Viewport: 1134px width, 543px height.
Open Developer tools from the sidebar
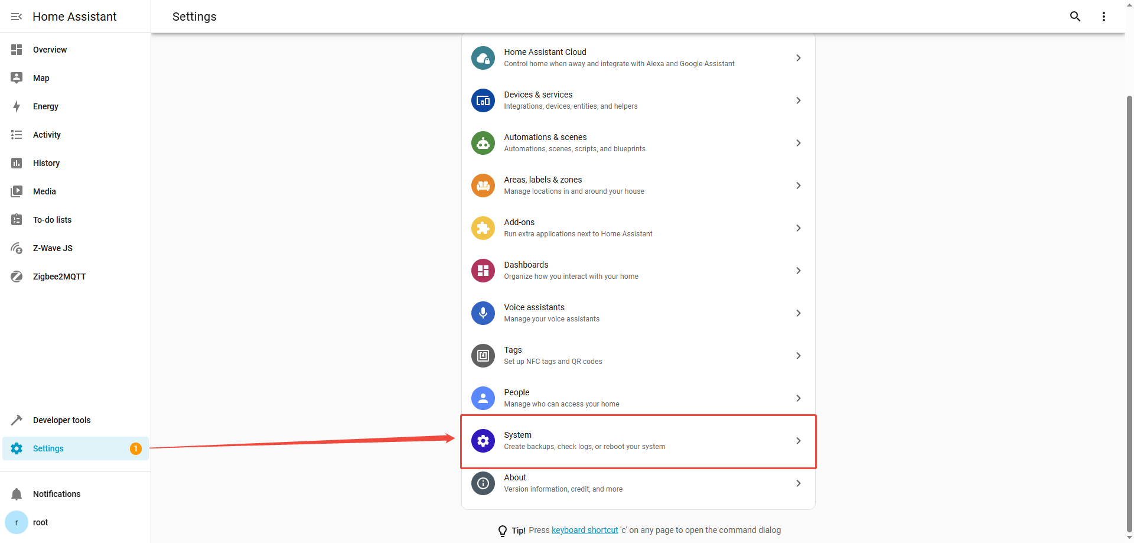point(61,420)
